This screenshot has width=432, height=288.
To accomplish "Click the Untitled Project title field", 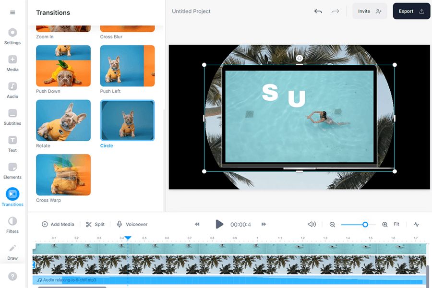I will click(x=191, y=11).
